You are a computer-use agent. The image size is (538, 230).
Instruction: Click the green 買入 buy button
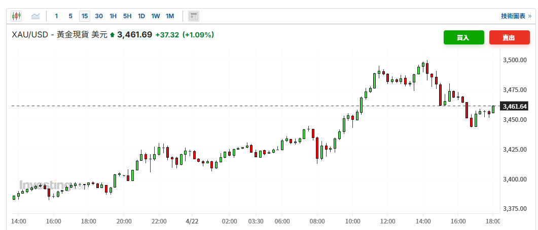tap(463, 37)
